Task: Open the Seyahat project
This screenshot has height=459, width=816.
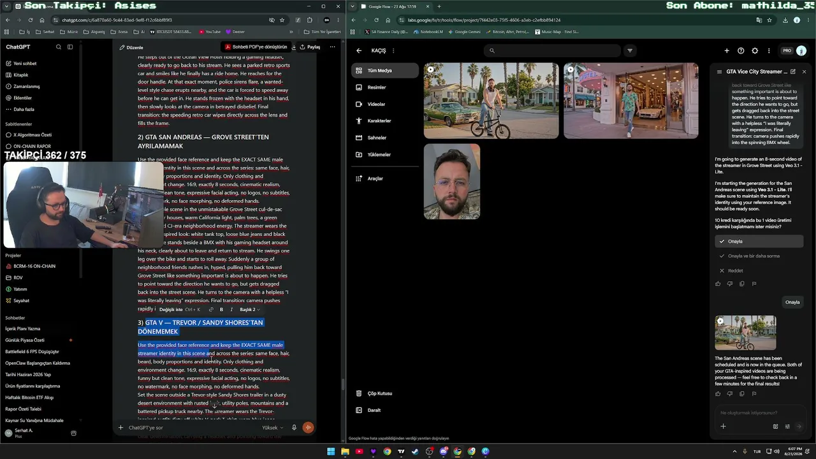Action: pos(21,301)
